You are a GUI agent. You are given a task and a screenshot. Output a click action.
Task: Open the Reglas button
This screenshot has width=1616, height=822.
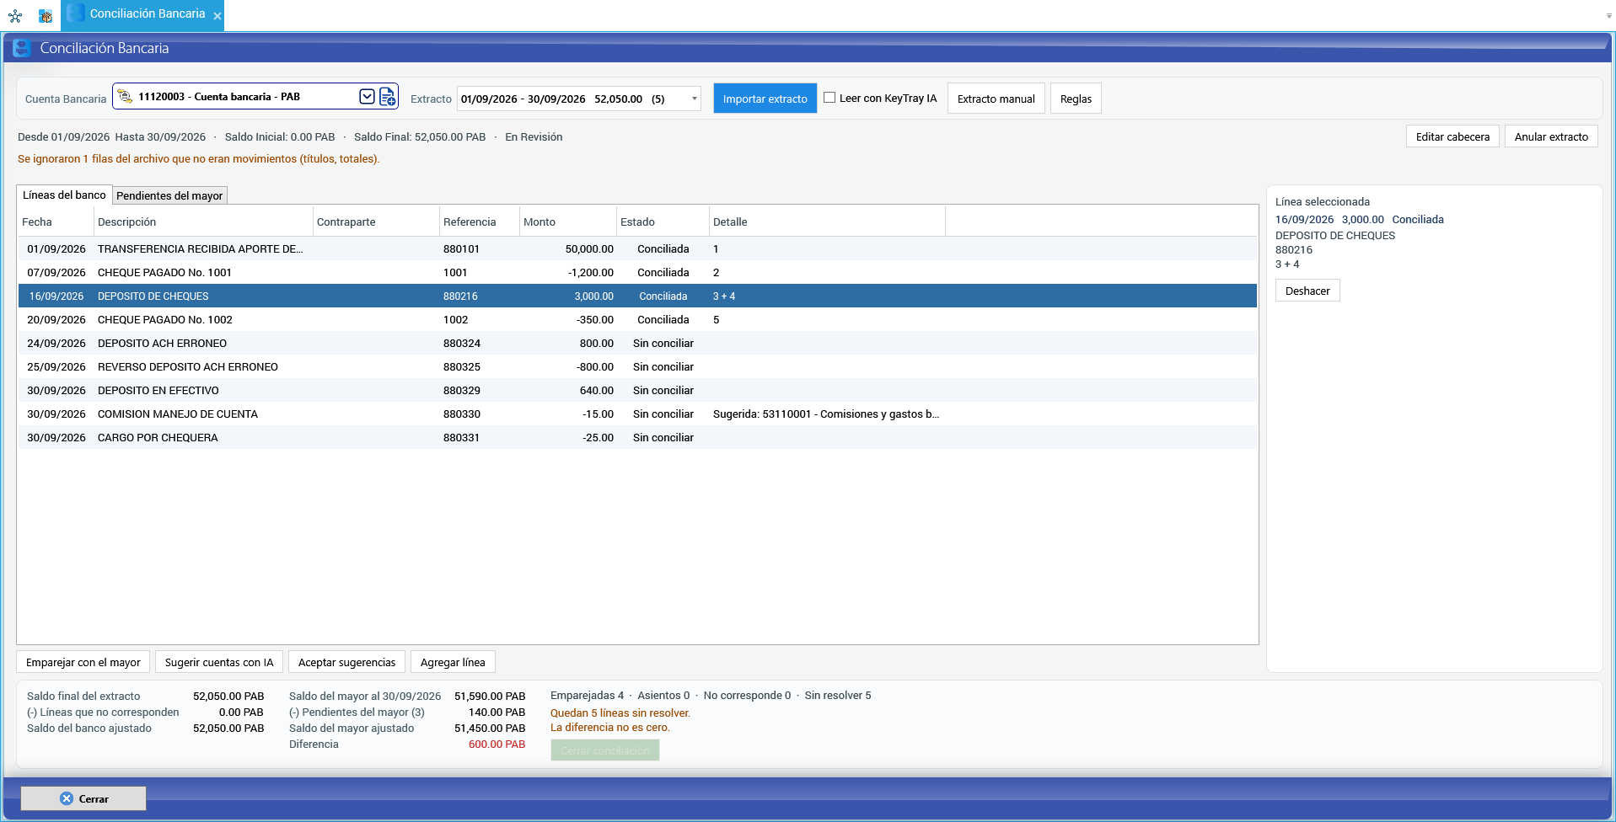click(1076, 99)
